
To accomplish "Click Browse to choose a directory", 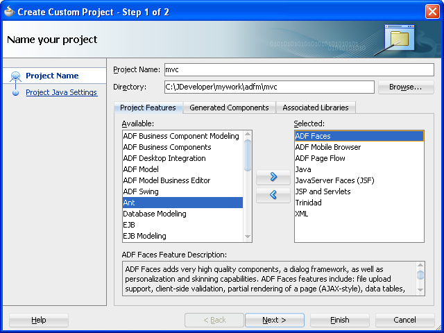I will point(406,87).
